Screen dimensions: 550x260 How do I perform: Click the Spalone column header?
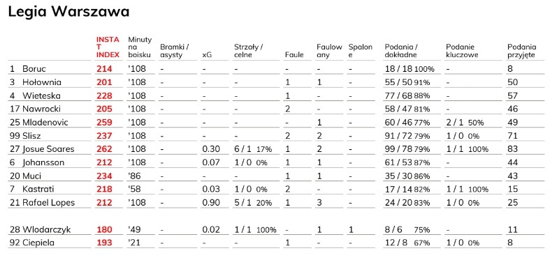(x=361, y=51)
